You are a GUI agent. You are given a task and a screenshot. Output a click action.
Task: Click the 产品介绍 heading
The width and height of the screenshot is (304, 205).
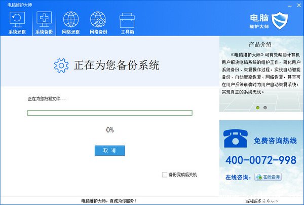point(260,44)
